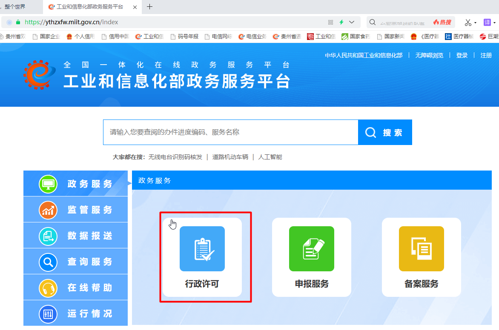
Task: Select 政务服务 in the left sidebar
Action: 75,183
